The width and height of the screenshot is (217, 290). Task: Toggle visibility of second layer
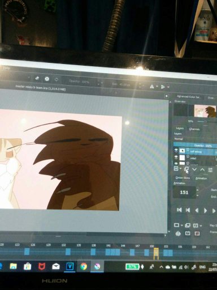click(x=176, y=157)
